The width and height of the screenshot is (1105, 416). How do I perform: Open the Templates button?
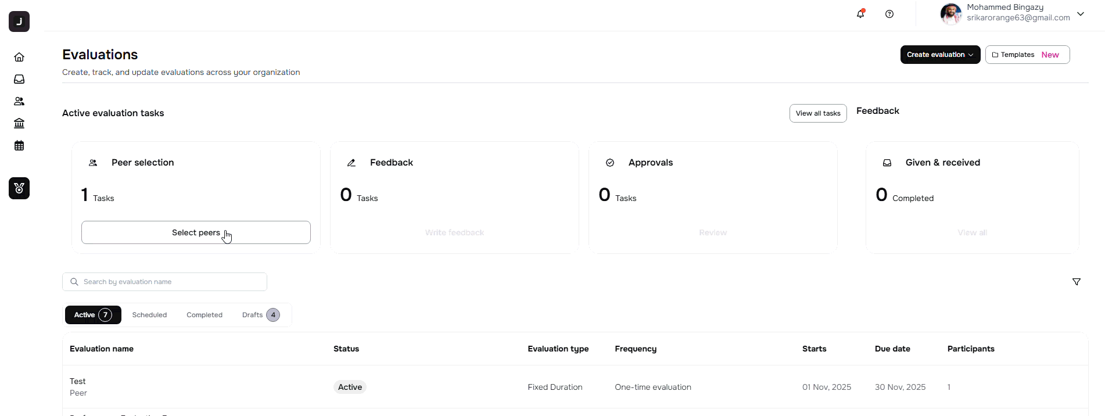coord(1027,55)
